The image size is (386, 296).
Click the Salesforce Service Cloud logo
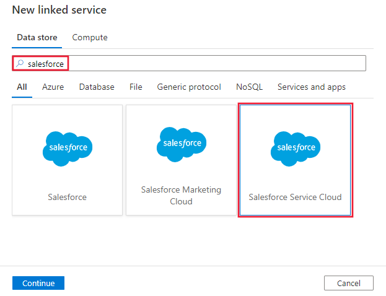point(295,147)
